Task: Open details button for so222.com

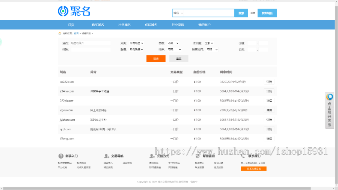Action: [269, 82]
